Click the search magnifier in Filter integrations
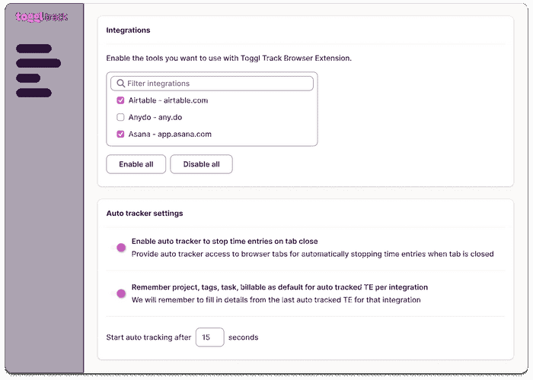 pos(120,84)
